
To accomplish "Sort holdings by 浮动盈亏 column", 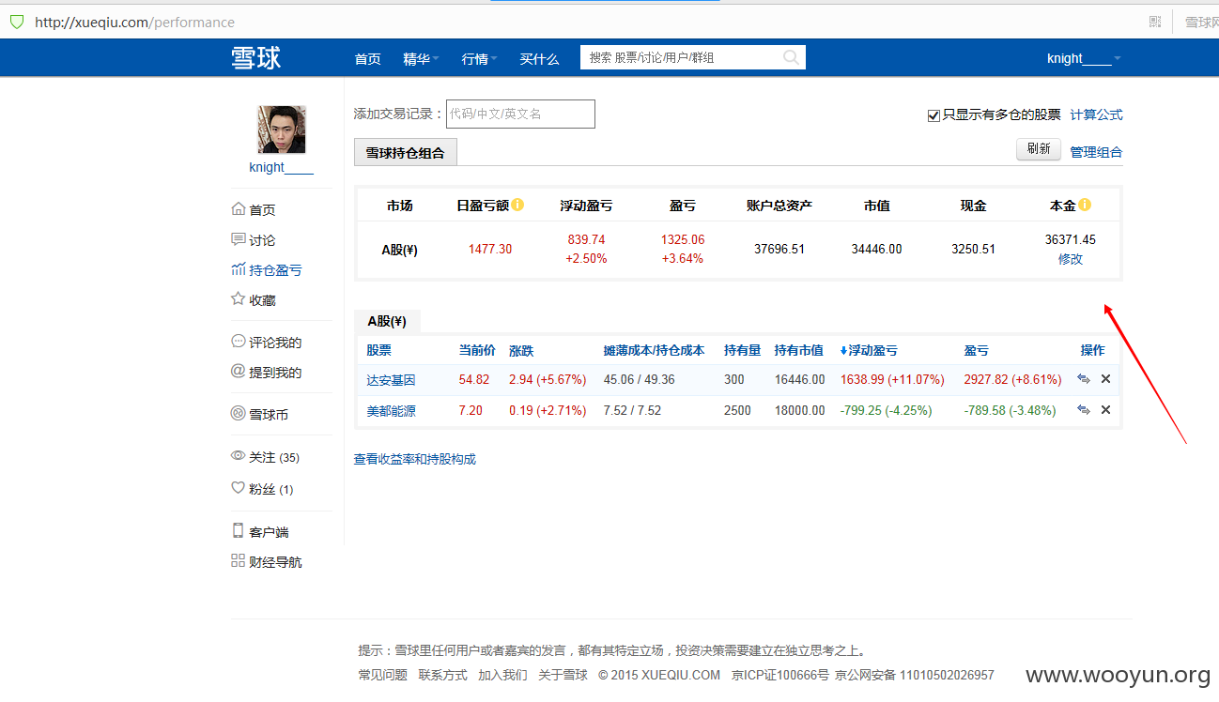I will (869, 350).
